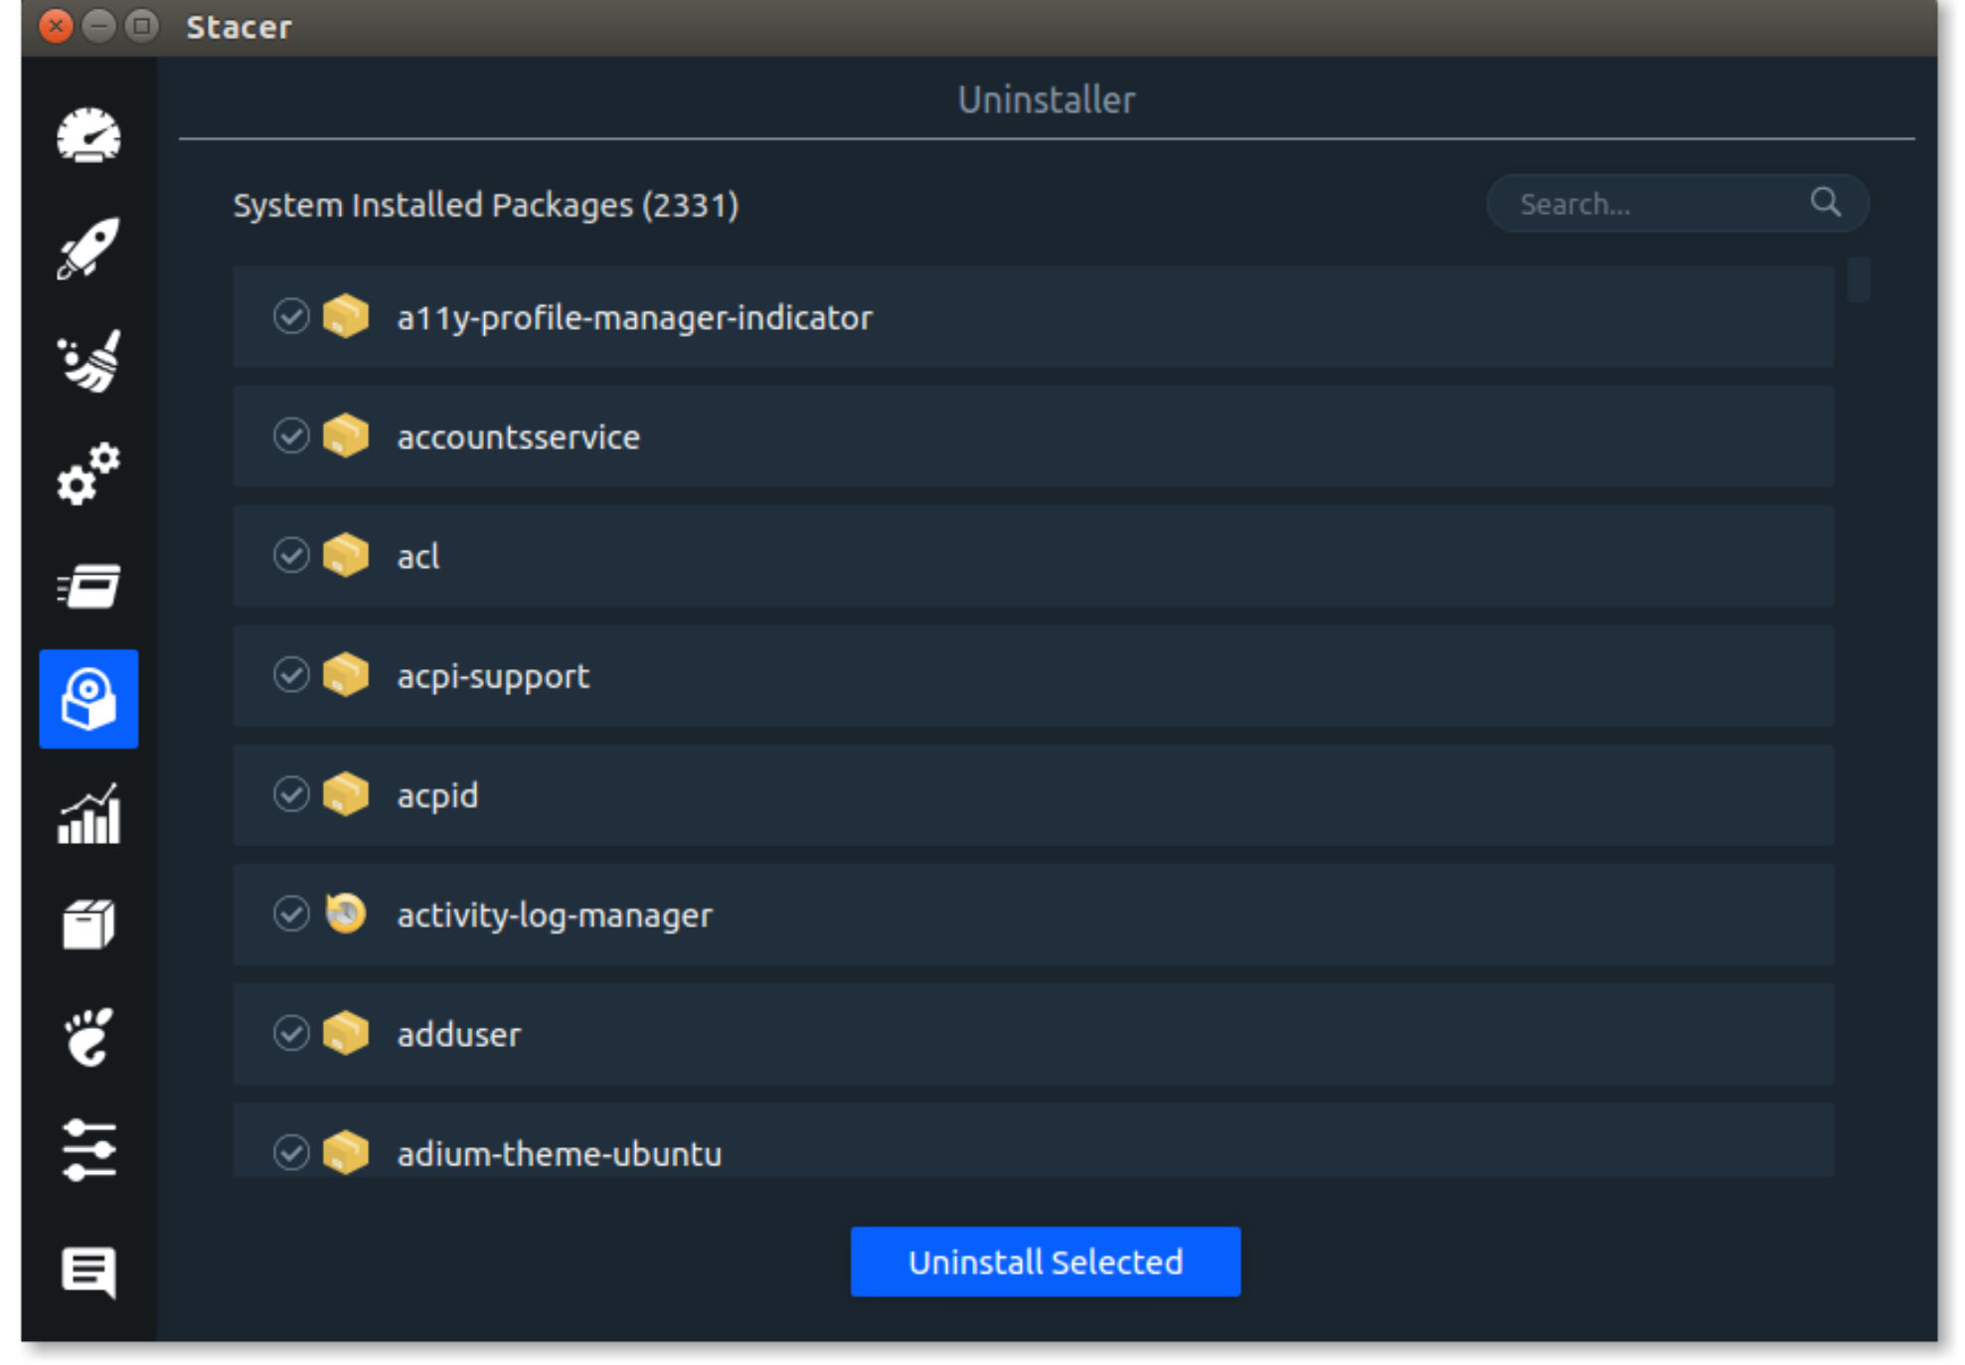Click the acl package name
The width and height of the screenshot is (1965, 1365).
418,557
